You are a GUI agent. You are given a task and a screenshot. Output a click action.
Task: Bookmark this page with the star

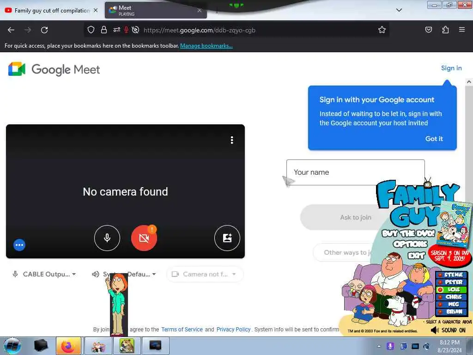click(382, 30)
